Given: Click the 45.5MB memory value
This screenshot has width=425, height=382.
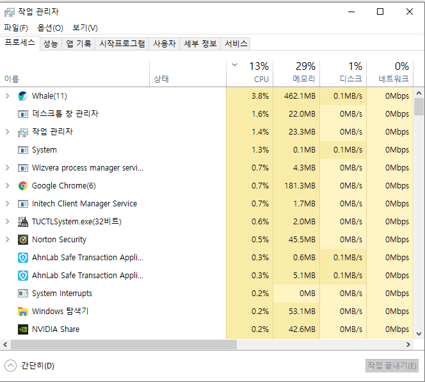Looking at the screenshot, I should point(302,240).
